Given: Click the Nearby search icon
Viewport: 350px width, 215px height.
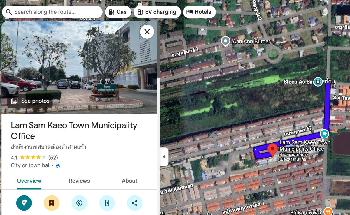Looking at the screenshot, I should point(79,203).
